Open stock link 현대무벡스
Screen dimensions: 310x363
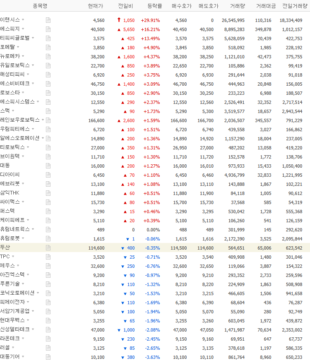click(x=12, y=320)
